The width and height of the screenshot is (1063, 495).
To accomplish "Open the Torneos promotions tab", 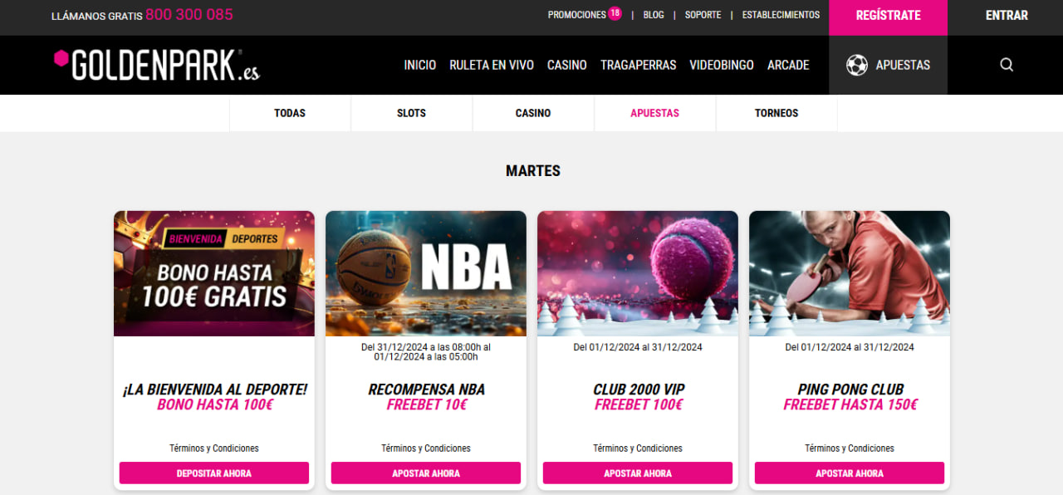I will 776,113.
